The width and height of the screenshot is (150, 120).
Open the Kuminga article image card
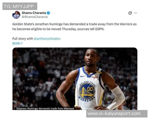(x=75, y=79)
